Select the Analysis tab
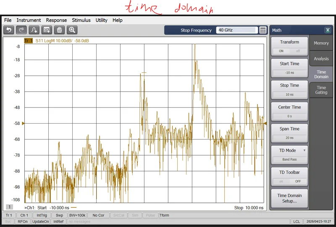Image resolution: width=336 pixels, height=227 pixels. [321, 59]
